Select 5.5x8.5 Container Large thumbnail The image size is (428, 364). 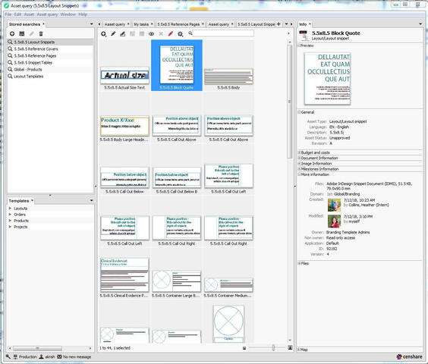[x=177, y=281]
